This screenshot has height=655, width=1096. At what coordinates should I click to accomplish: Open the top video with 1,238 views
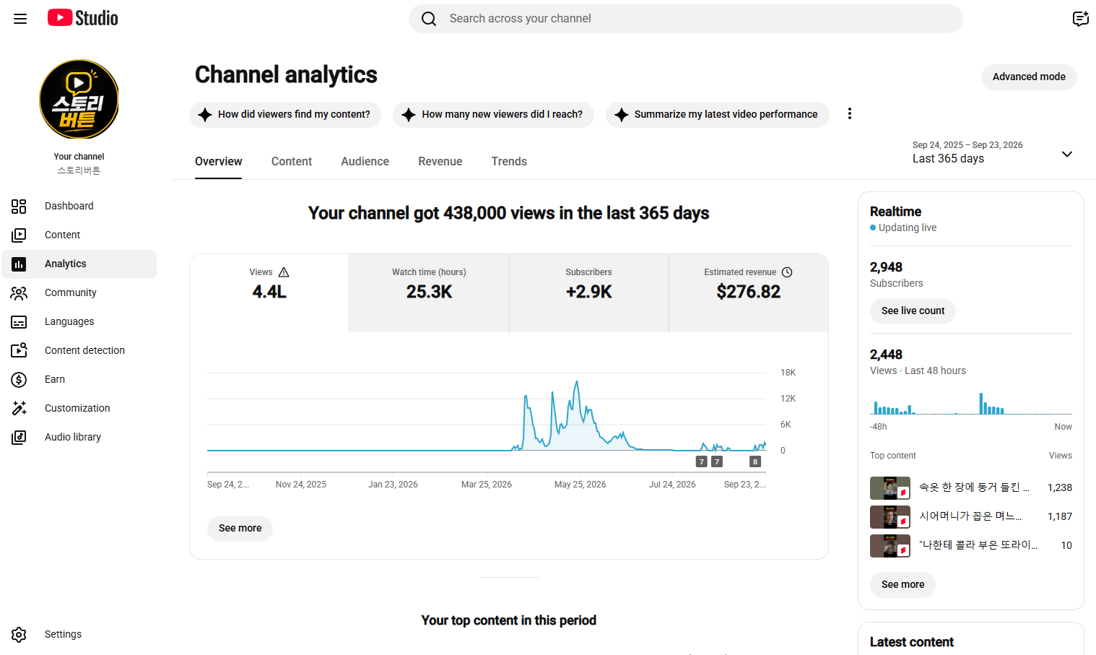click(970, 488)
